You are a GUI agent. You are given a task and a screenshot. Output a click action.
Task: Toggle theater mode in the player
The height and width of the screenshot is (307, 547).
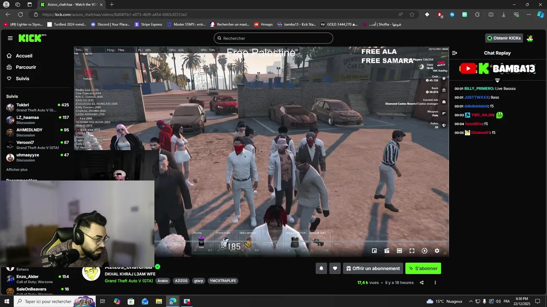399,251
